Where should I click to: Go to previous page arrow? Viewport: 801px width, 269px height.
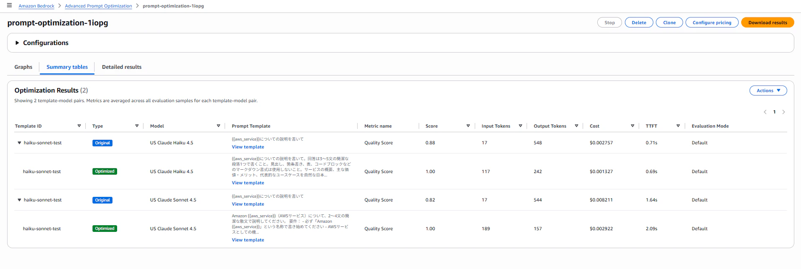point(765,112)
